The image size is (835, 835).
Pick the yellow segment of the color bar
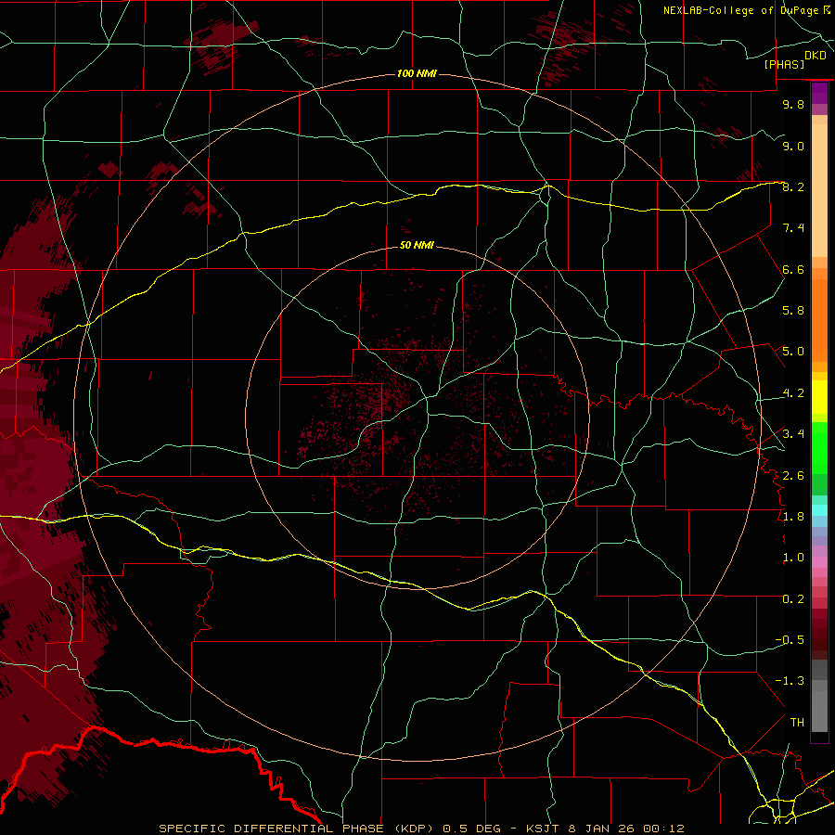click(x=819, y=397)
